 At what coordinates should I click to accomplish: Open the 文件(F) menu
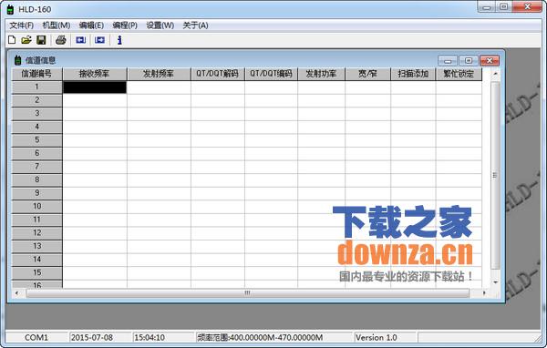(x=21, y=26)
